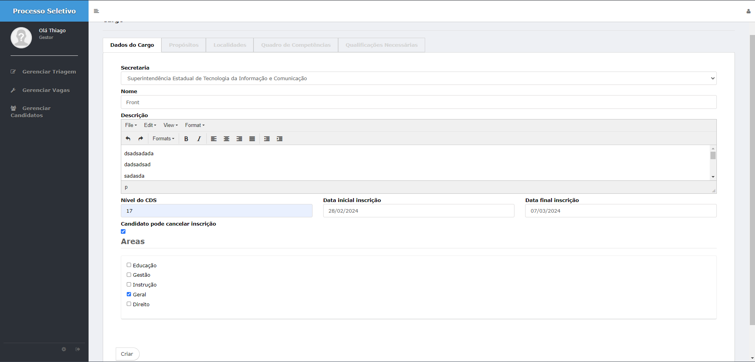Viewport: 755px width, 362px height.
Task: Check the Educação area checkbox
Action: [129, 265]
